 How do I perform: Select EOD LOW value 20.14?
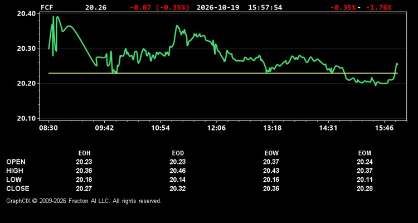click(178, 180)
